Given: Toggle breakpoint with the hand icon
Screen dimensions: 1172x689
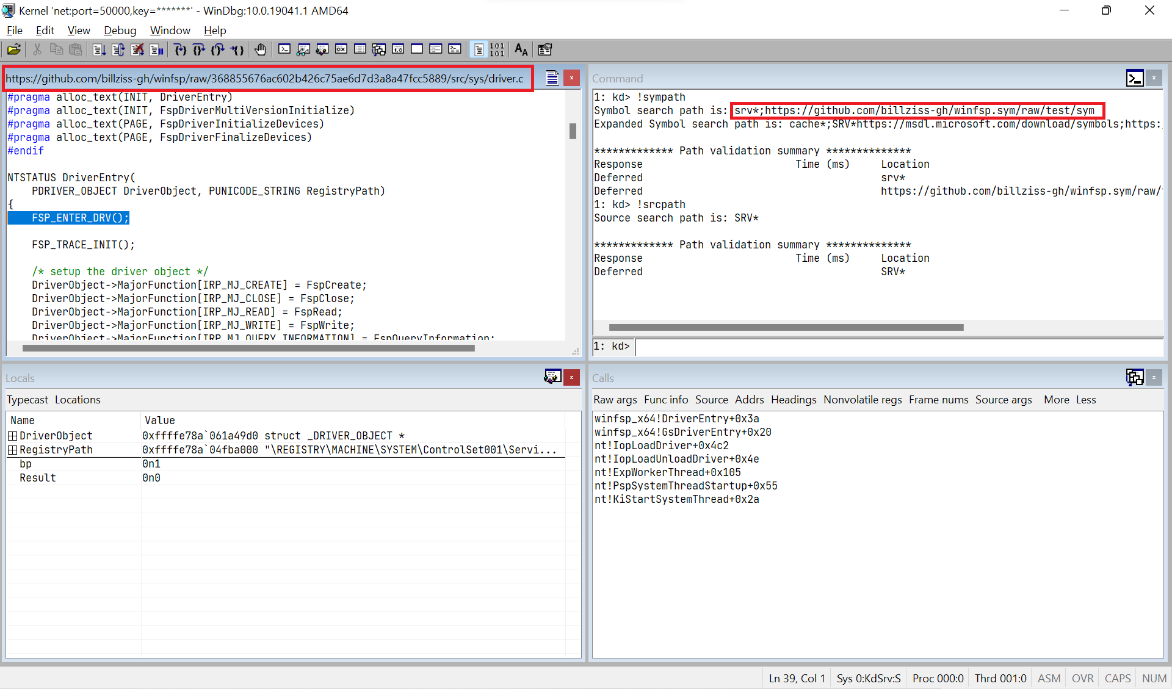Looking at the screenshot, I should click(x=261, y=49).
